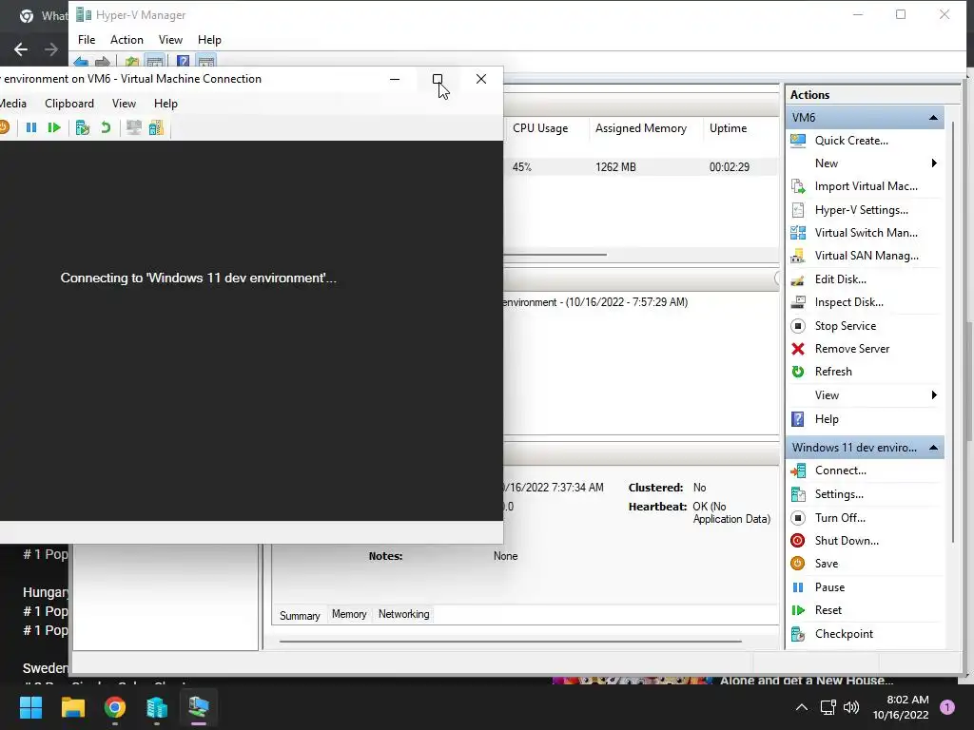The image size is (974, 730).
Task: Open View menu in Hyper-V Manager menu bar
Action: click(170, 40)
